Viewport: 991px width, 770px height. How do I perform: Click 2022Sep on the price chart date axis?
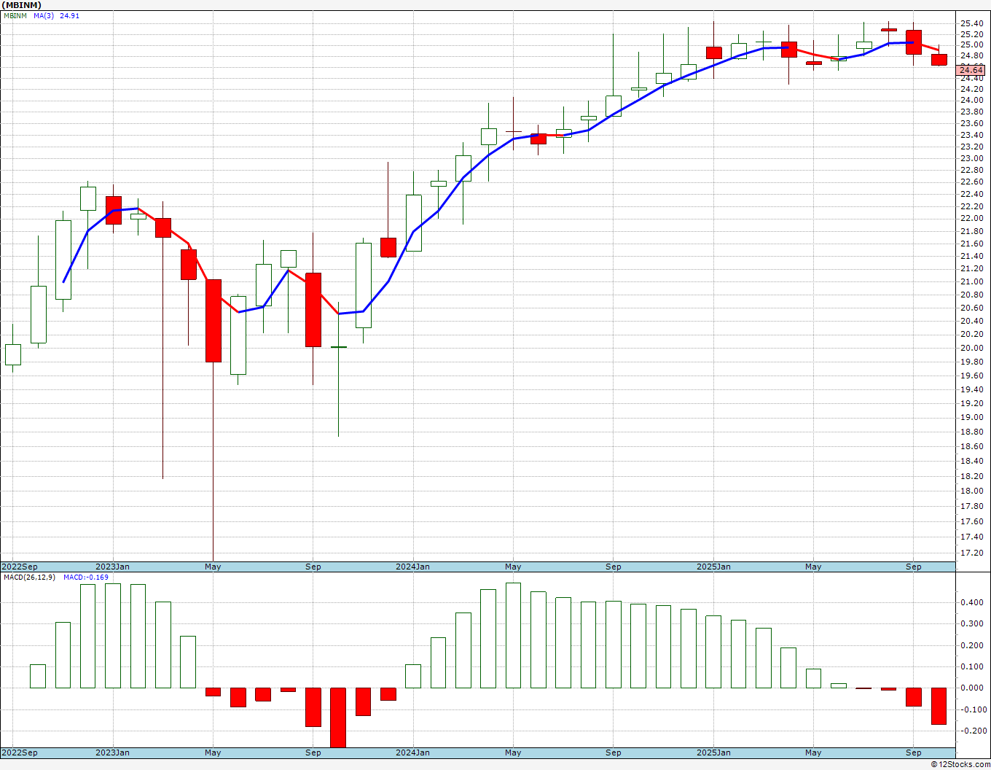pyautogui.click(x=20, y=567)
